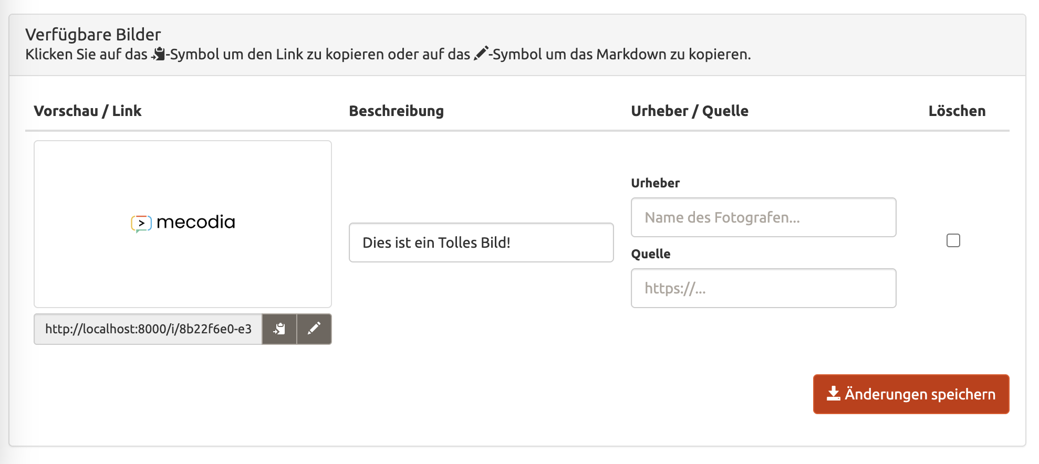The image size is (1039, 464).
Task: Copy the image link using the clipboard button
Action: [279, 329]
